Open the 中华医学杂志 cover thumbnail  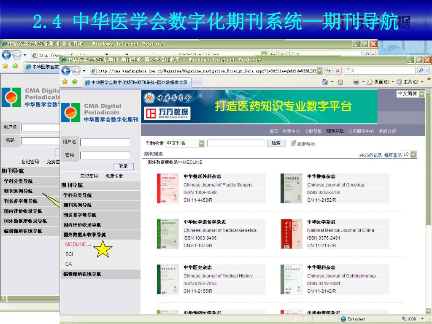click(292, 234)
